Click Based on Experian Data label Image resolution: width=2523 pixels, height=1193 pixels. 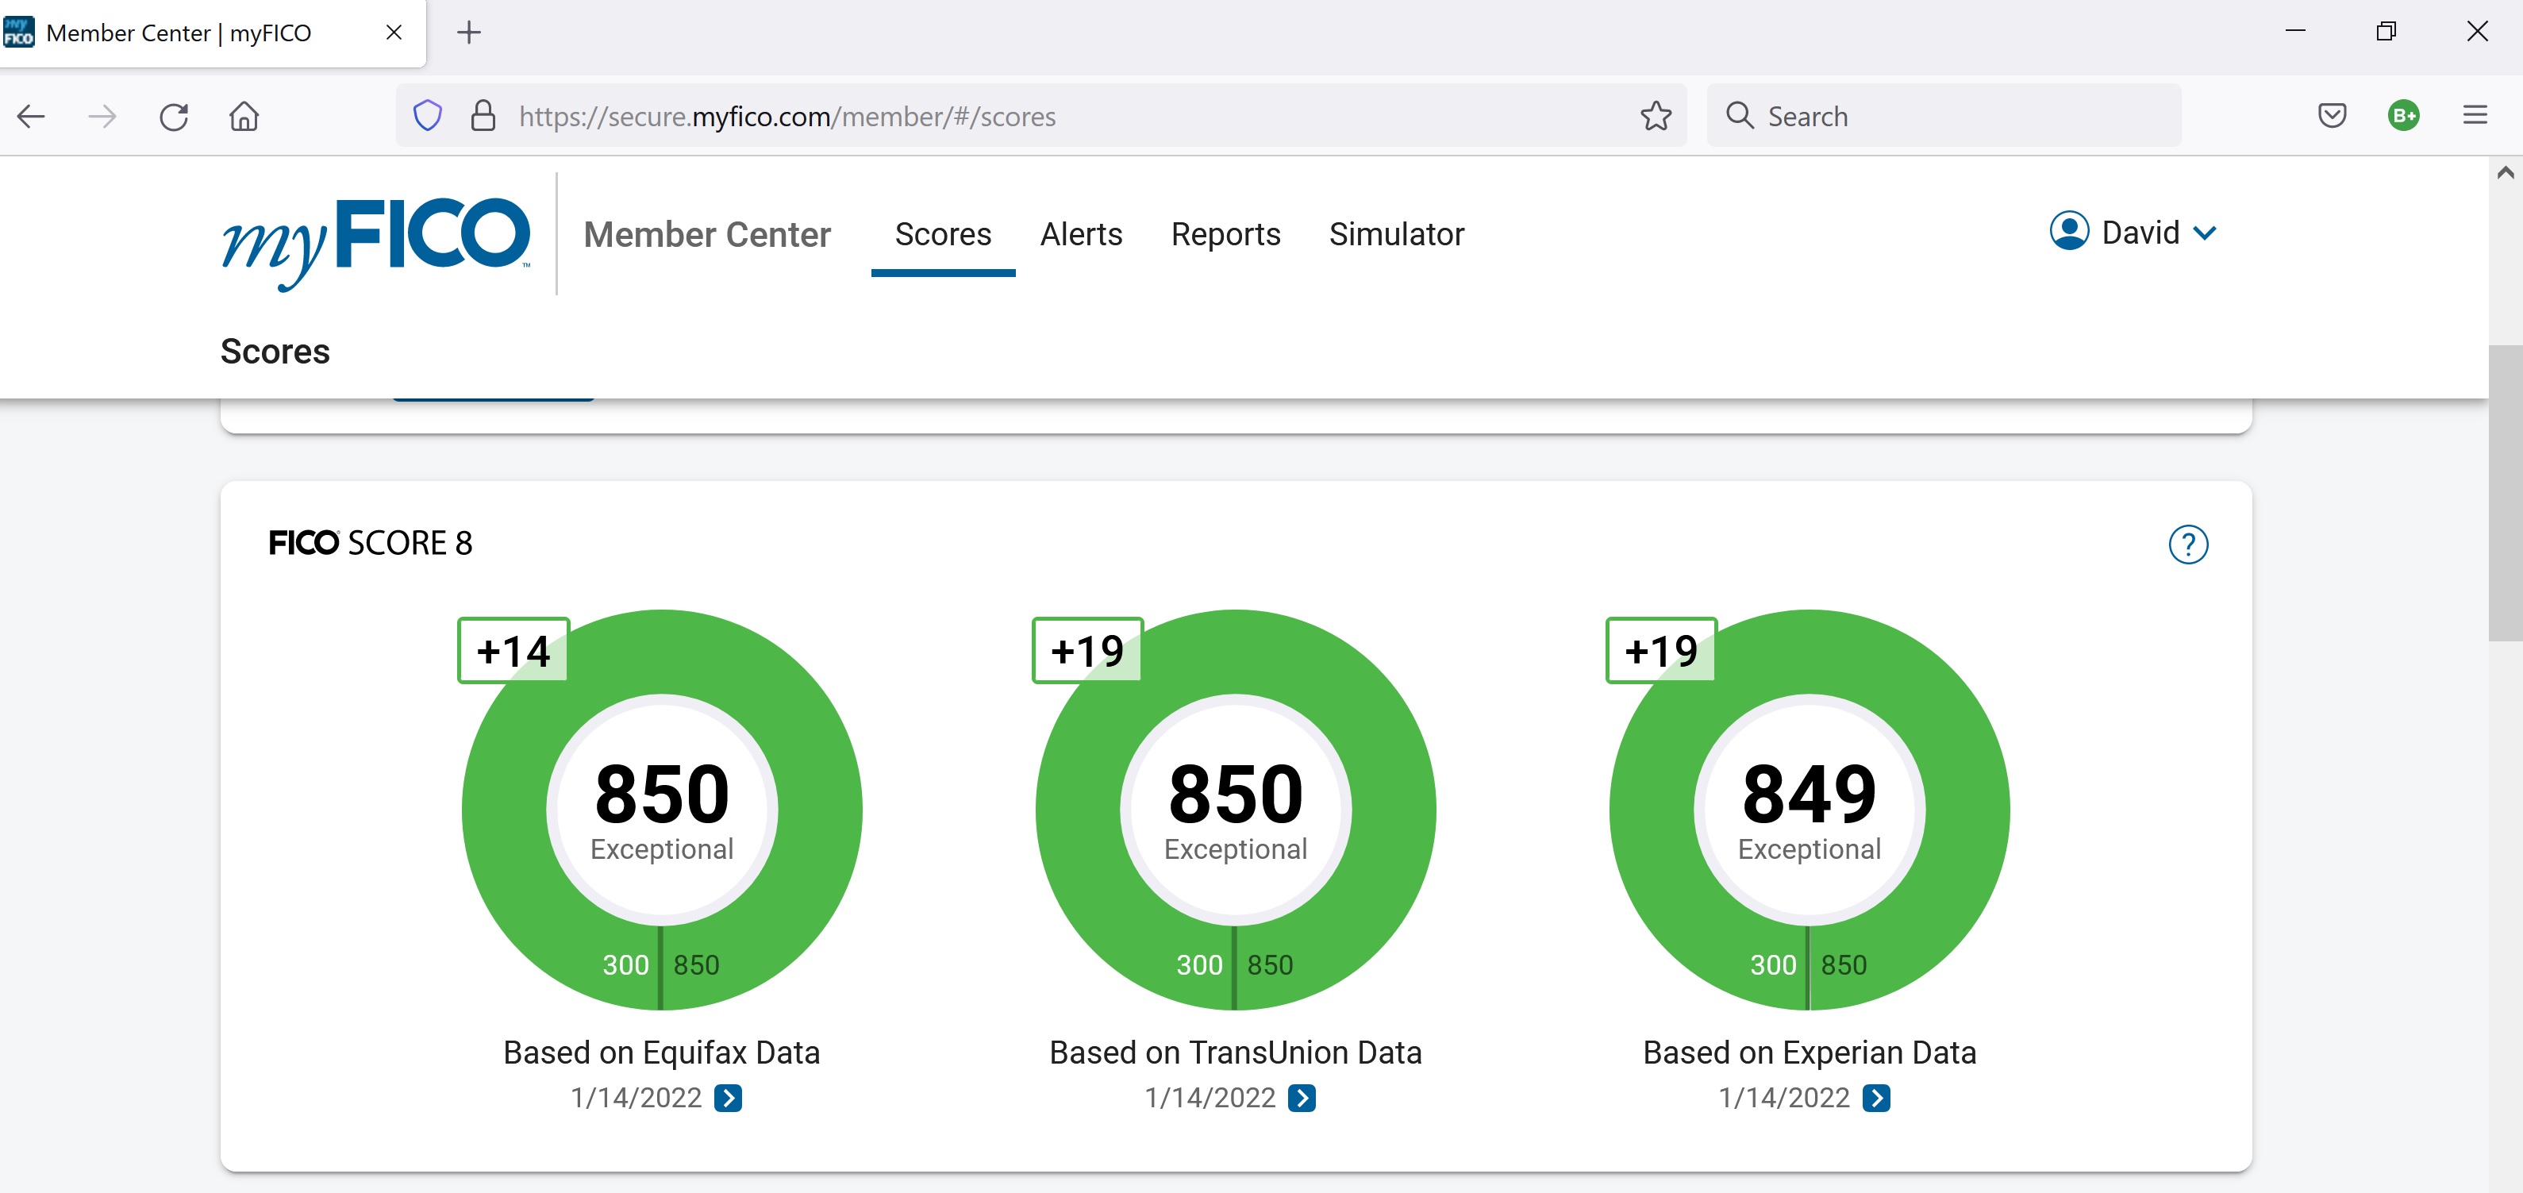pyautogui.click(x=1810, y=1053)
